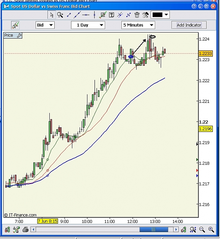
Task: Click the 1.2196 yellow price label
Action: pos(205,129)
